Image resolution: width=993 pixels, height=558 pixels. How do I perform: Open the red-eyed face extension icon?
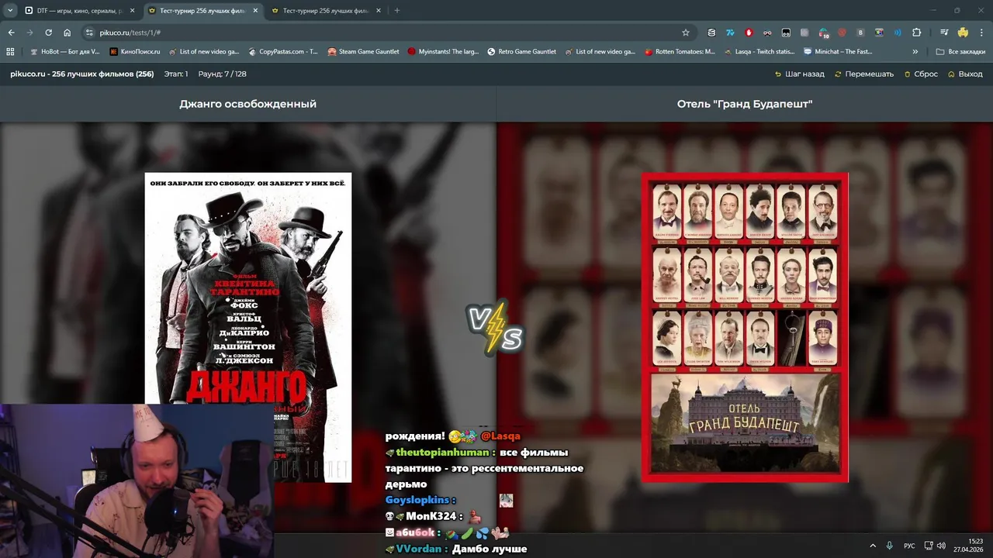click(x=767, y=33)
